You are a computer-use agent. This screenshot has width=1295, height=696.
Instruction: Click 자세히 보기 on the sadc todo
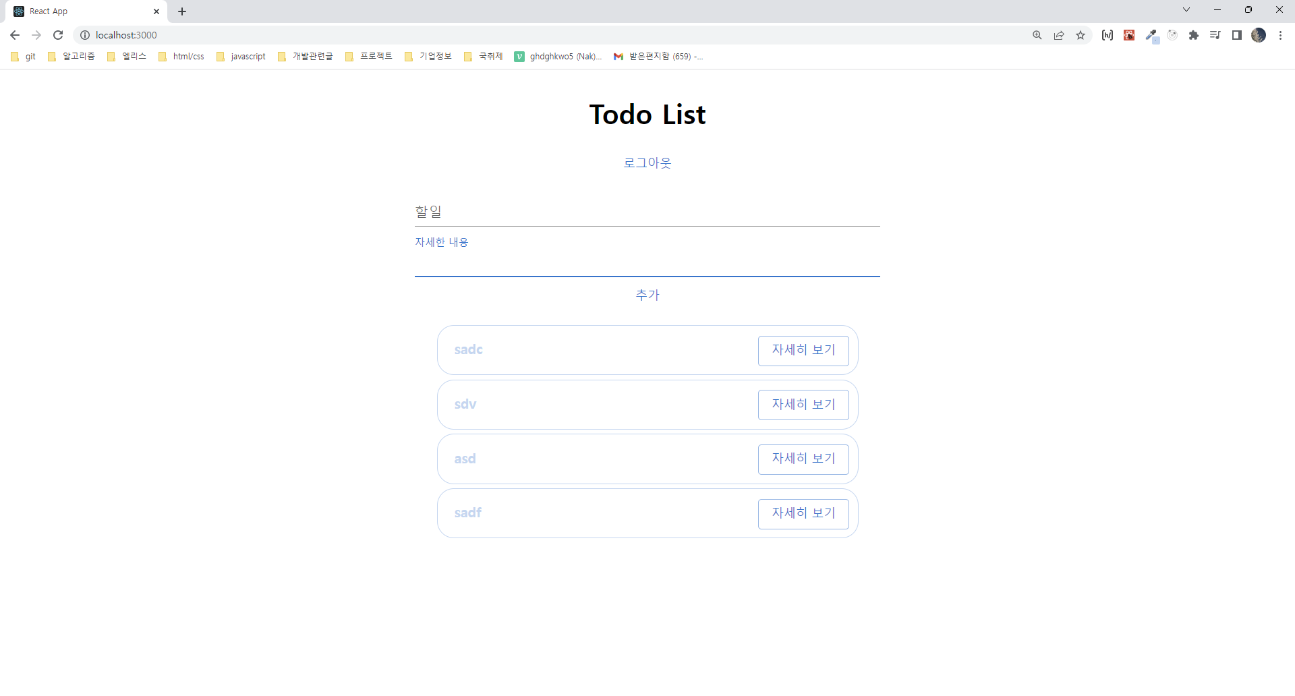point(803,350)
